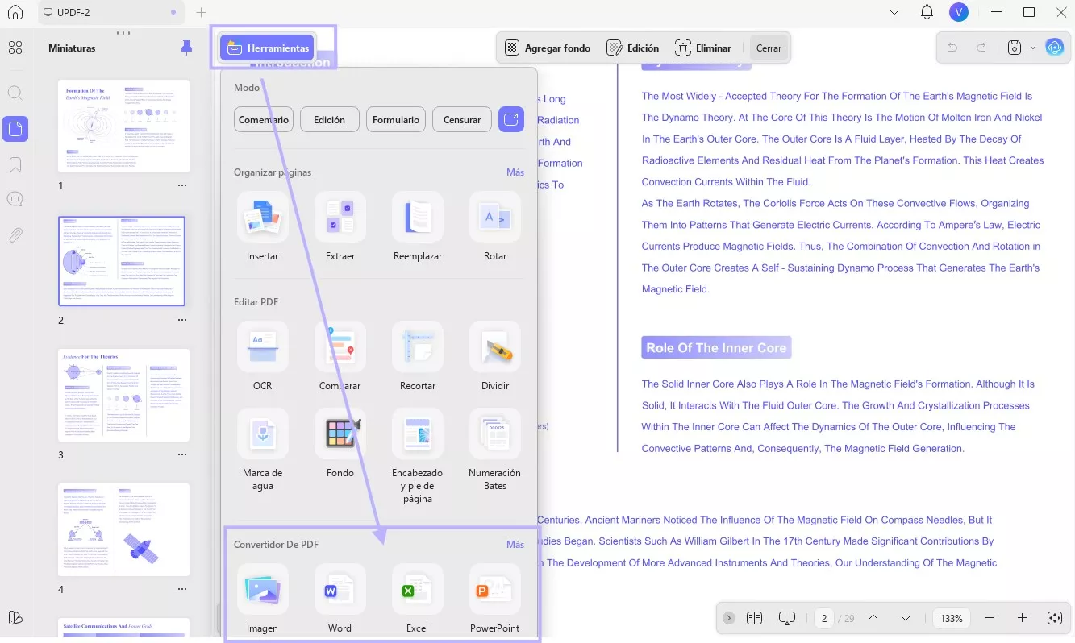Open attachments paperclip sidebar icon
The height and width of the screenshot is (643, 1075).
(x=15, y=235)
